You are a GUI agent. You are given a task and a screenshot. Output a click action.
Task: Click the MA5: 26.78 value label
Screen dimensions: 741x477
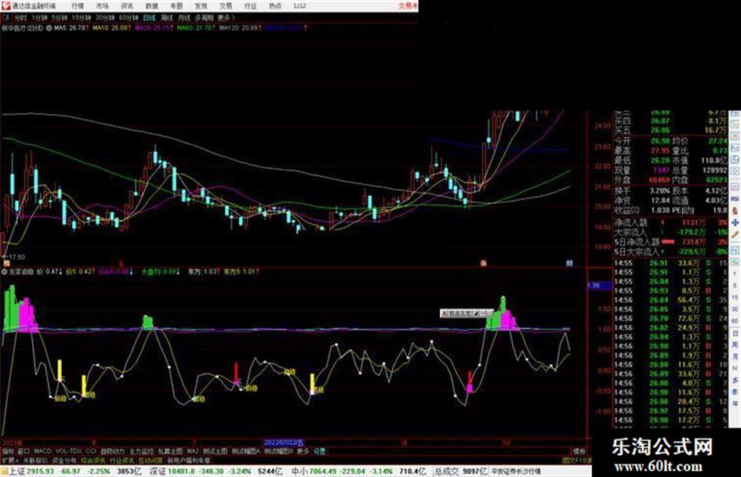(71, 28)
